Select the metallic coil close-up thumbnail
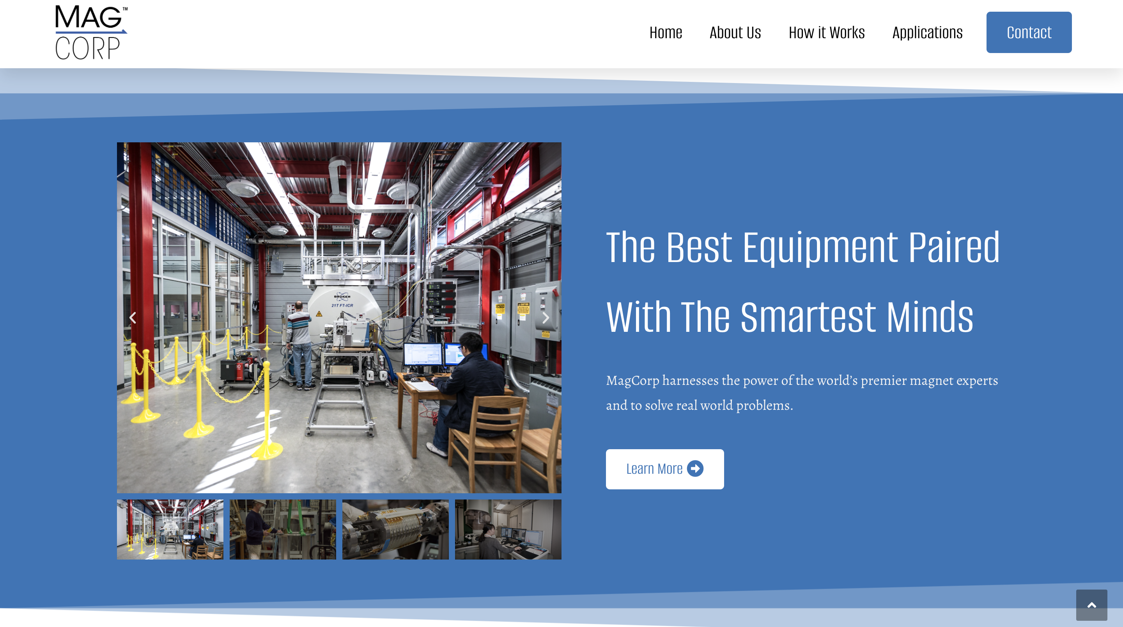This screenshot has width=1123, height=627. [x=395, y=530]
